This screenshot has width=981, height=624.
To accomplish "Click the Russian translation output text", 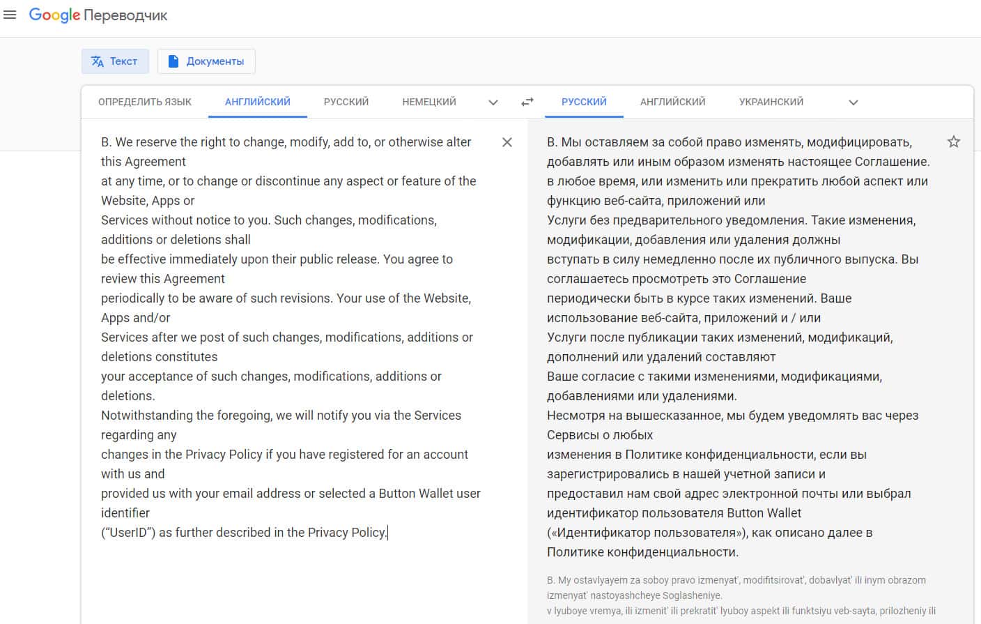I will coord(732,337).
